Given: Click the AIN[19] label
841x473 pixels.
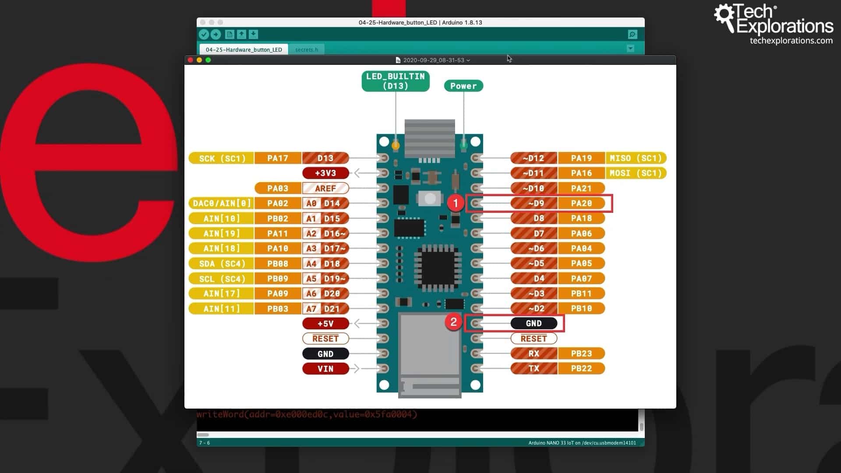Looking at the screenshot, I should [221, 233].
